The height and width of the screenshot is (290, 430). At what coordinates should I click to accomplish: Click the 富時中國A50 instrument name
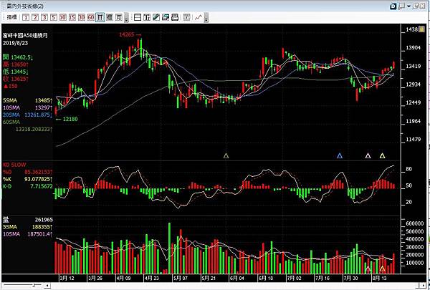pyautogui.click(x=25, y=35)
